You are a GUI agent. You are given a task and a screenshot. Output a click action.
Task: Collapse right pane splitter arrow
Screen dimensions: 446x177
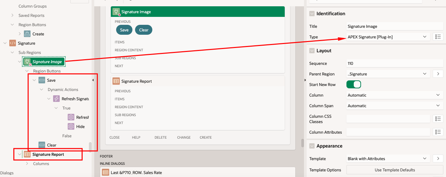(x=305, y=80)
